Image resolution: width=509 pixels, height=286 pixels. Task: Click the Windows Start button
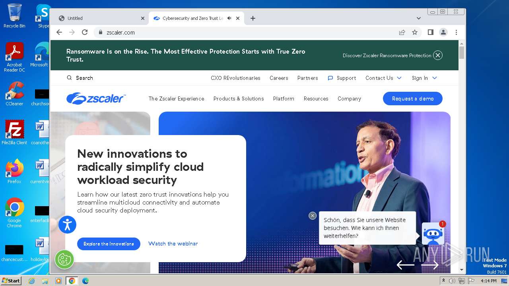point(11,281)
